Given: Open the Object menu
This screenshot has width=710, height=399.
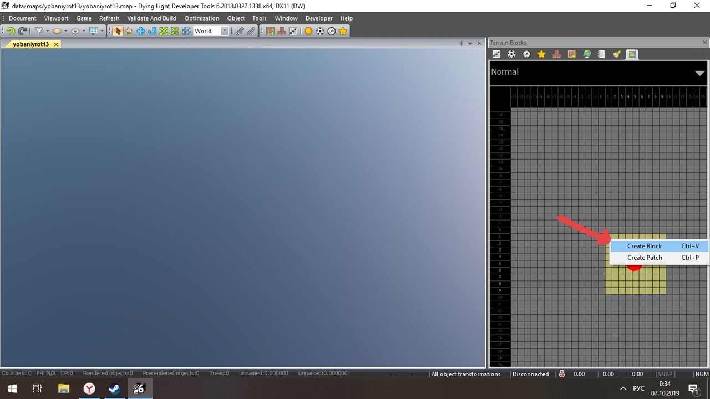Looking at the screenshot, I should pos(236,18).
